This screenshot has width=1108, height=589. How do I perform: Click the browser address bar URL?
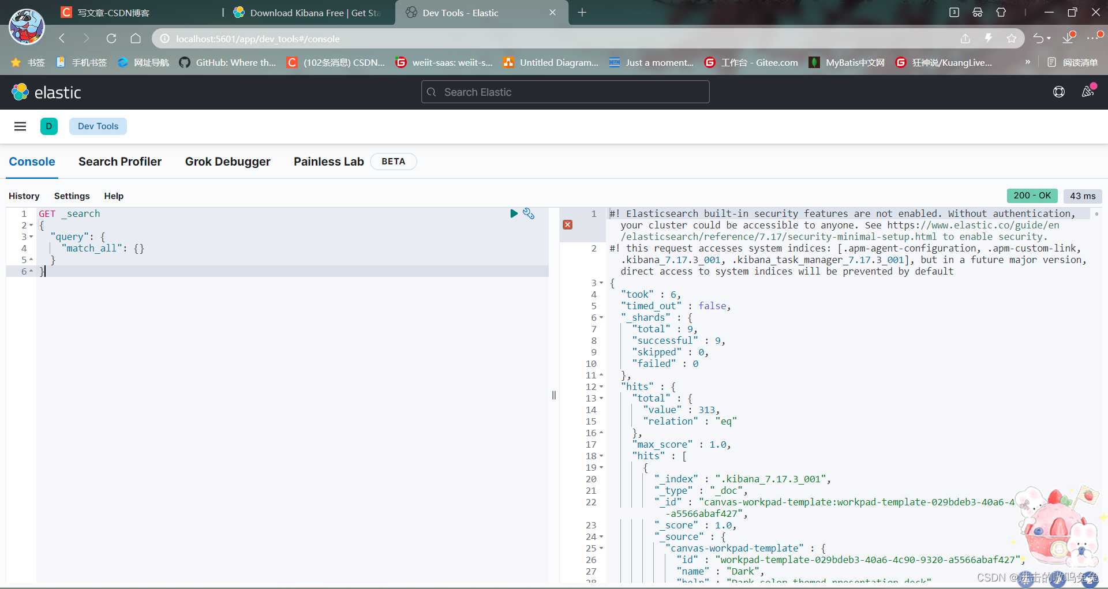258,39
